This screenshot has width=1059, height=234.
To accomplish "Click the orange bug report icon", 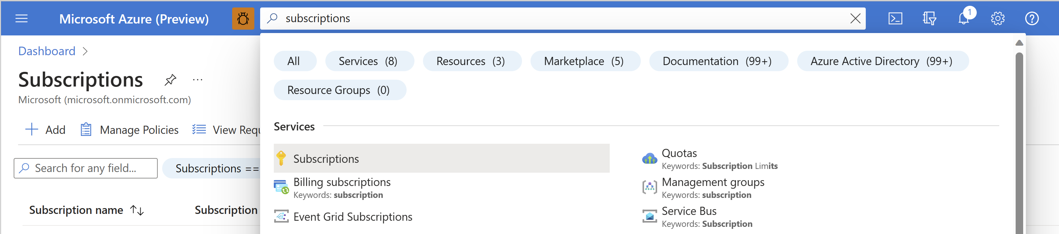I will coord(243,18).
